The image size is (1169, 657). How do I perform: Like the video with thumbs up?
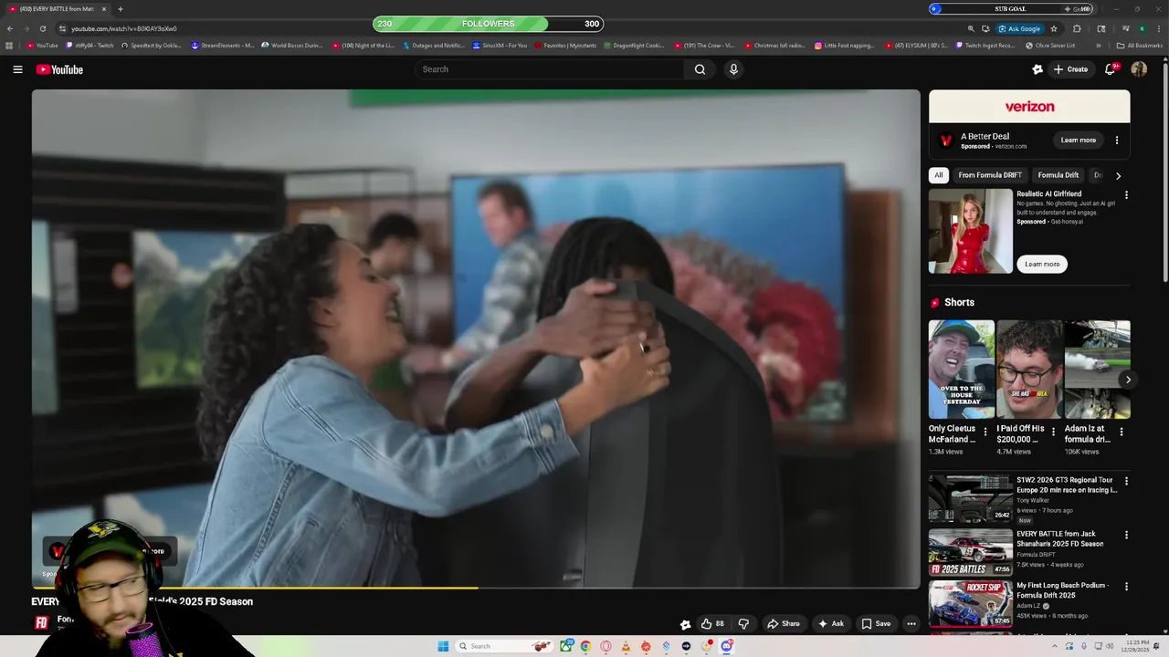[x=712, y=624]
